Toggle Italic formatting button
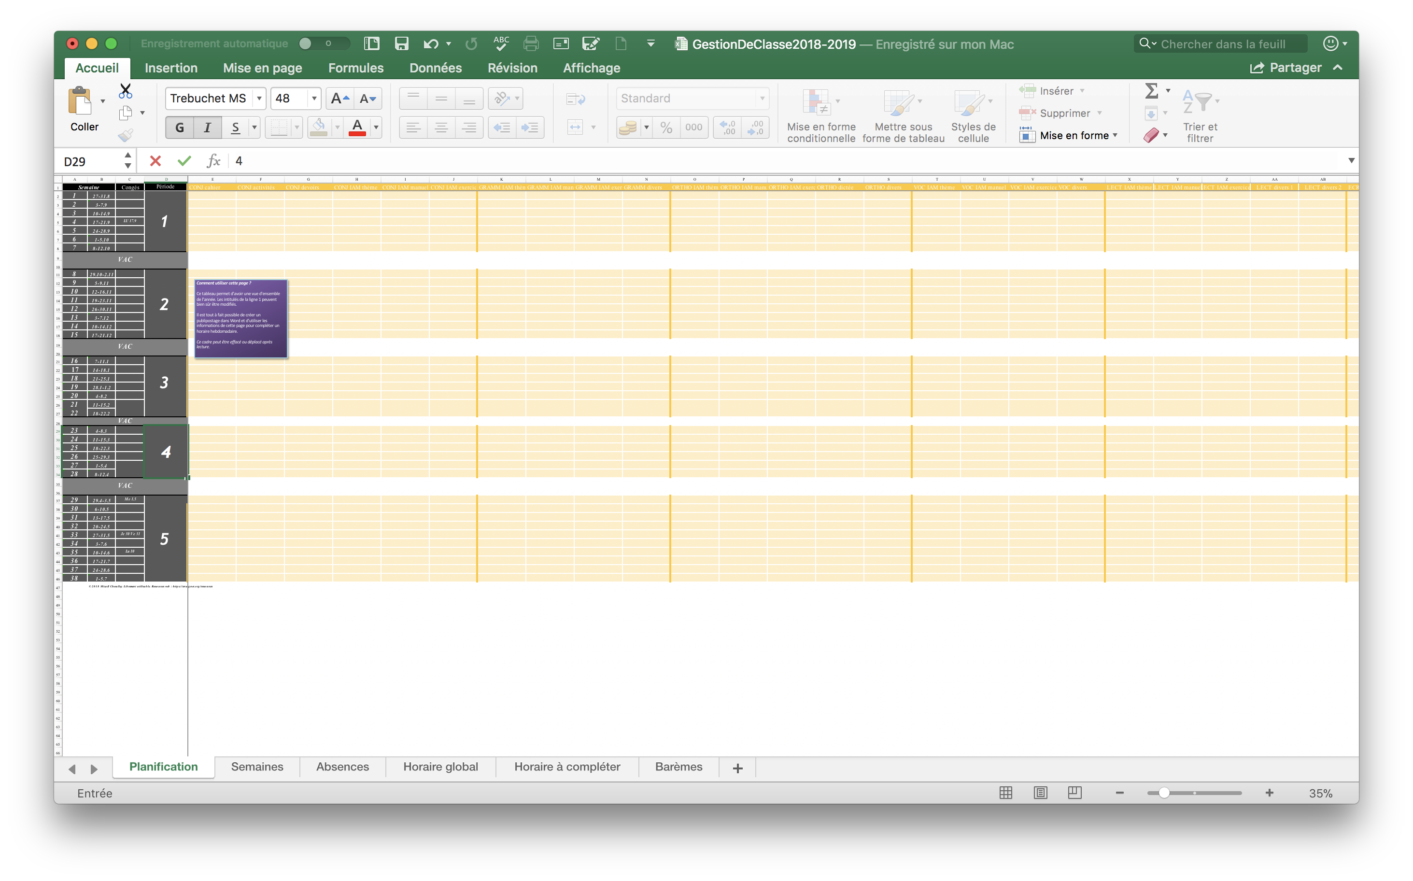 pos(207,126)
